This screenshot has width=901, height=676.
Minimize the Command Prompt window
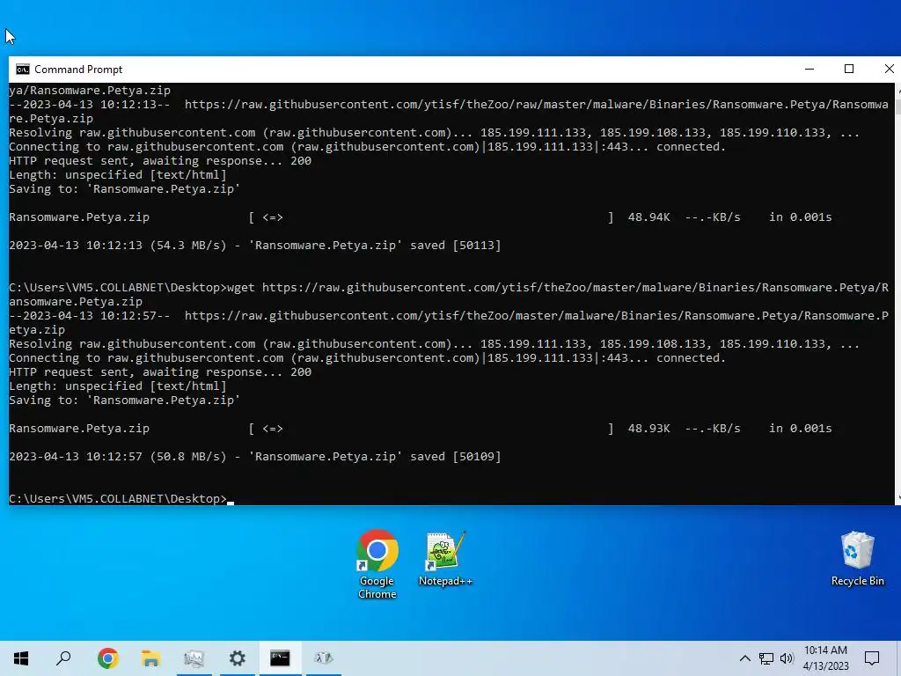pos(809,69)
